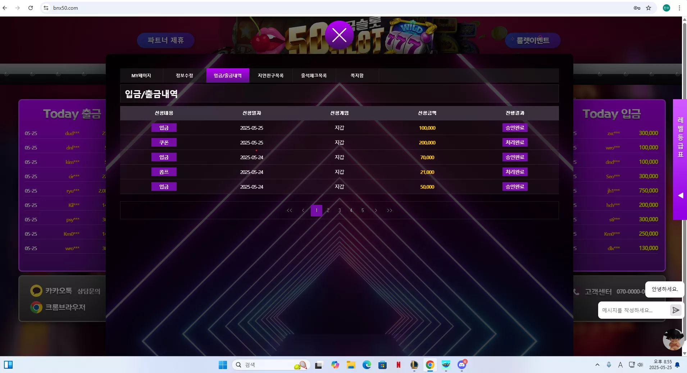Open Netflix from the taskbar
Viewport: 687px width, 373px height.
398,365
